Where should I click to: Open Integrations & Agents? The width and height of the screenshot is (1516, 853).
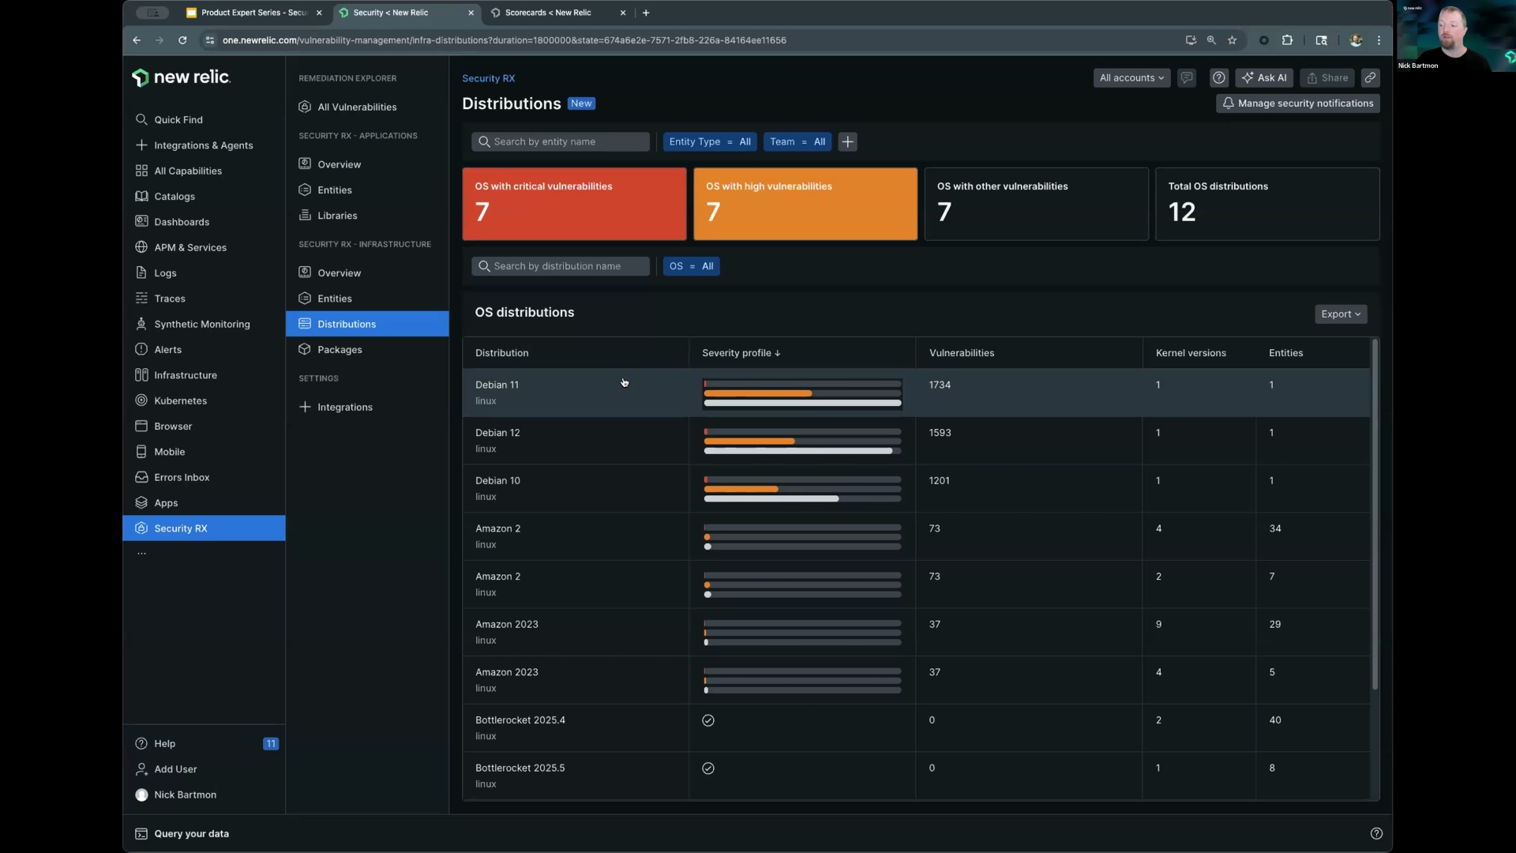pos(203,145)
